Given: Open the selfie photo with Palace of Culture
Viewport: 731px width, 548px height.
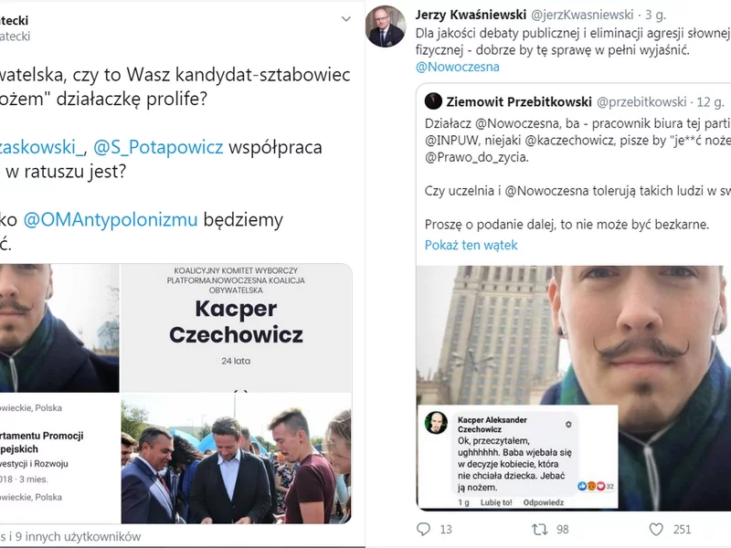Looking at the screenshot, I should coord(574,387).
